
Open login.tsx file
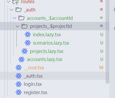33,84
